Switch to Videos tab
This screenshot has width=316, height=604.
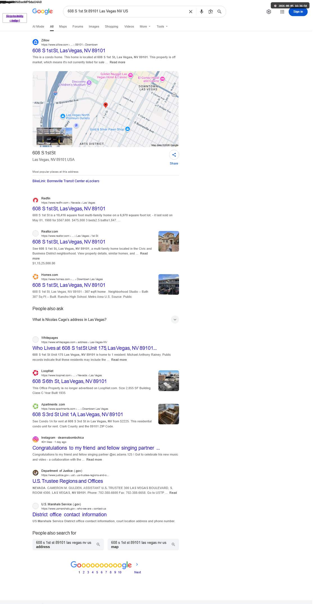click(x=129, y=26)
